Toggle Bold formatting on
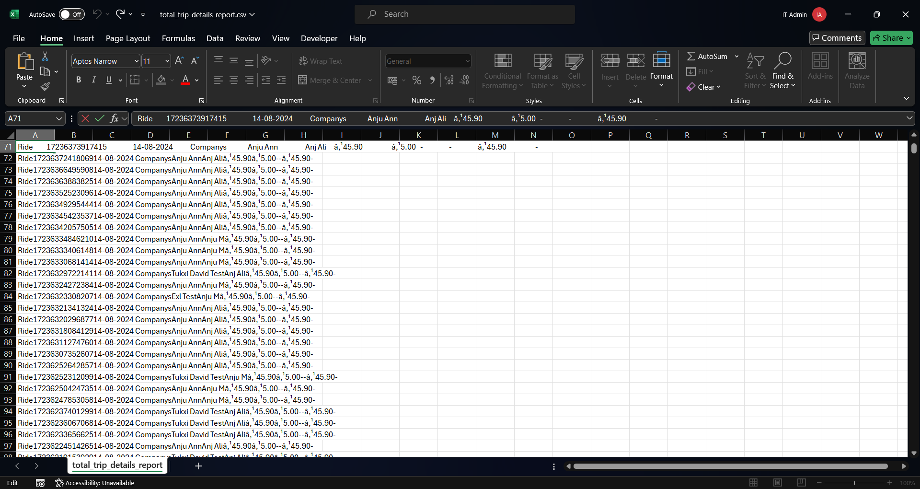920x489 pixels. click(x=79, y=80)
